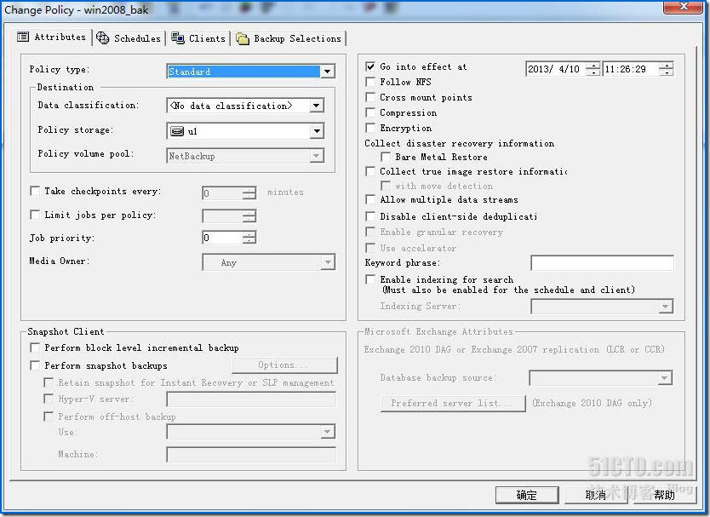Click the checkpoint minutes spinner arrows
This screenshot has height=517, width=710.
(249, 193)
